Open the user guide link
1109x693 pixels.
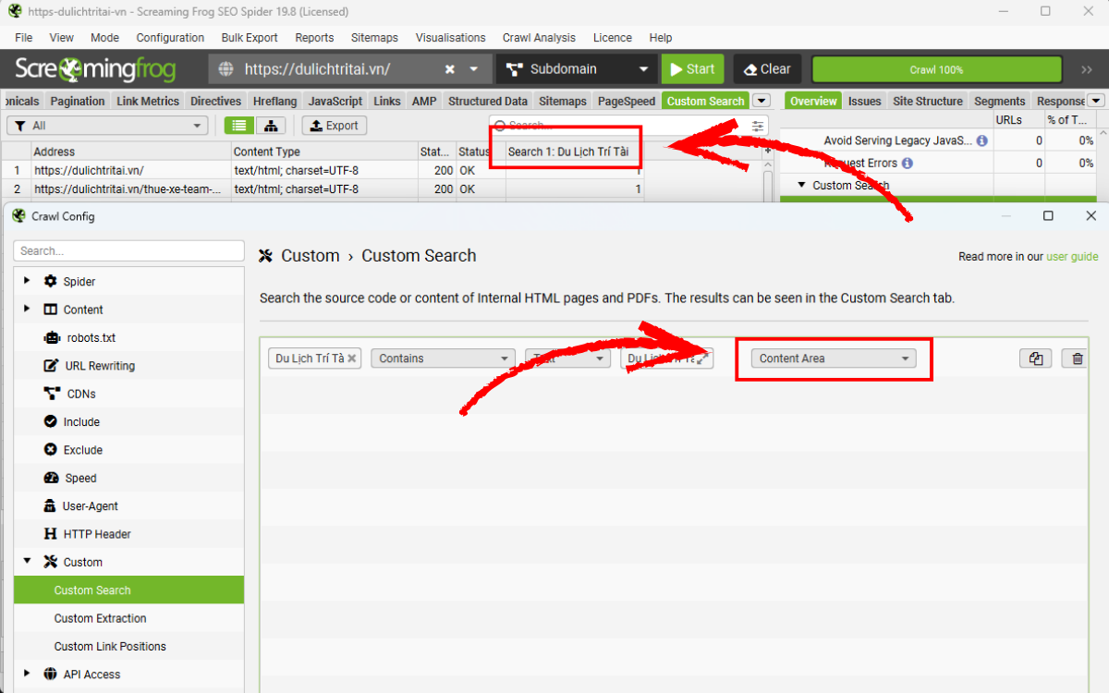[1072, 257]
